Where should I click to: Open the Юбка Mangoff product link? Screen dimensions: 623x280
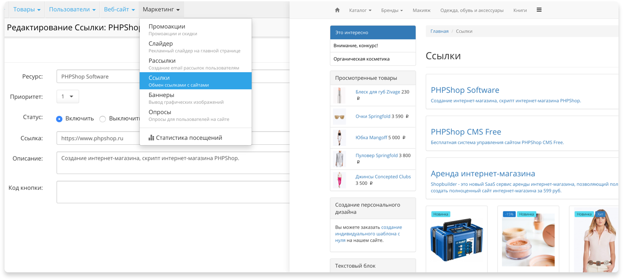[x=371, y=137]
